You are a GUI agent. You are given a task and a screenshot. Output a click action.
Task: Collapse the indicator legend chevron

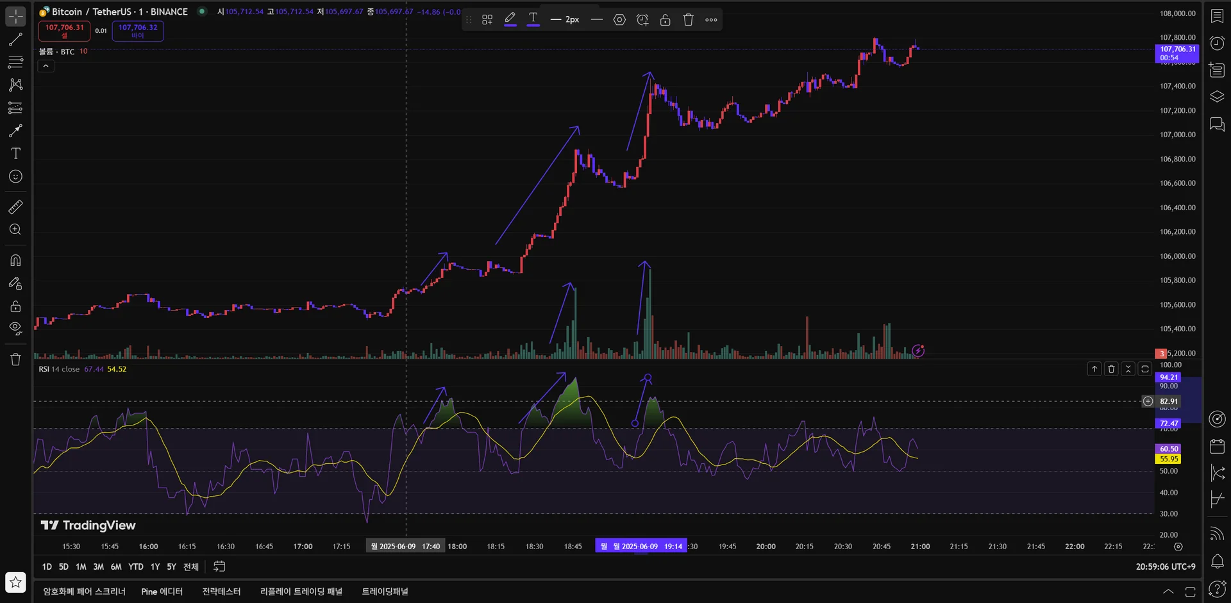pos(46,66)
